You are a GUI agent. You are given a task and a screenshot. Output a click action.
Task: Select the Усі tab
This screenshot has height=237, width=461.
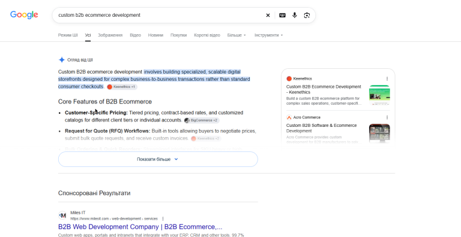(88, 35)
